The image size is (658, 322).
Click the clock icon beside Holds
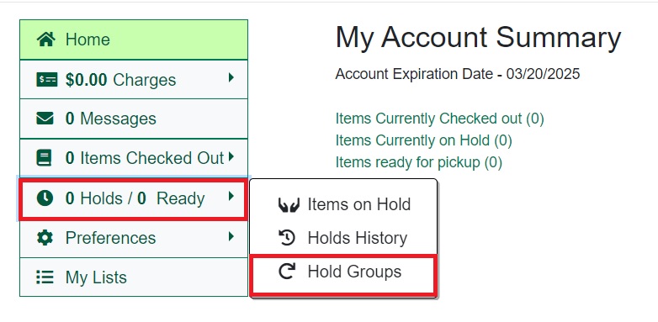click(x=45, y=198)
